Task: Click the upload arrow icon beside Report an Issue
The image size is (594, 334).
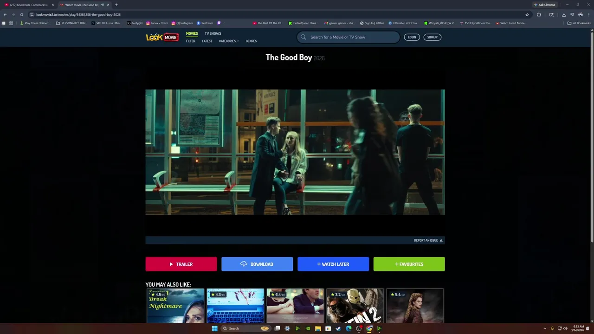Action: click(441, 240)
